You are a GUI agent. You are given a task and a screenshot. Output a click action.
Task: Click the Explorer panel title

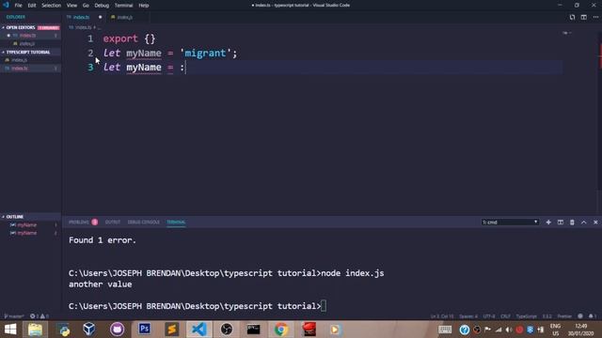tap(15, 17)
